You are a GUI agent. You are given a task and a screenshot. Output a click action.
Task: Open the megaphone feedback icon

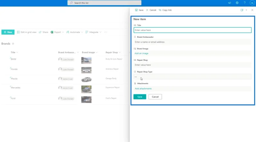(x=229, y=3)
